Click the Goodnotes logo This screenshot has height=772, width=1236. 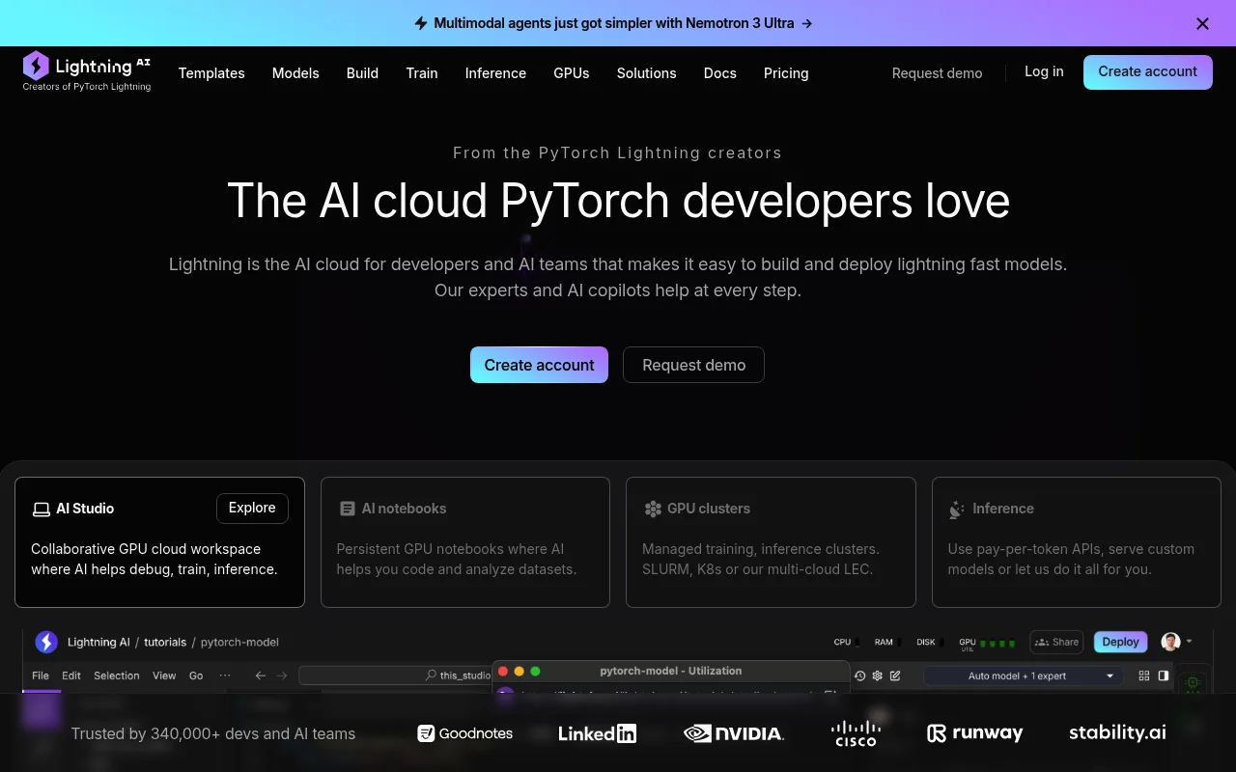[x=464, y=733]
